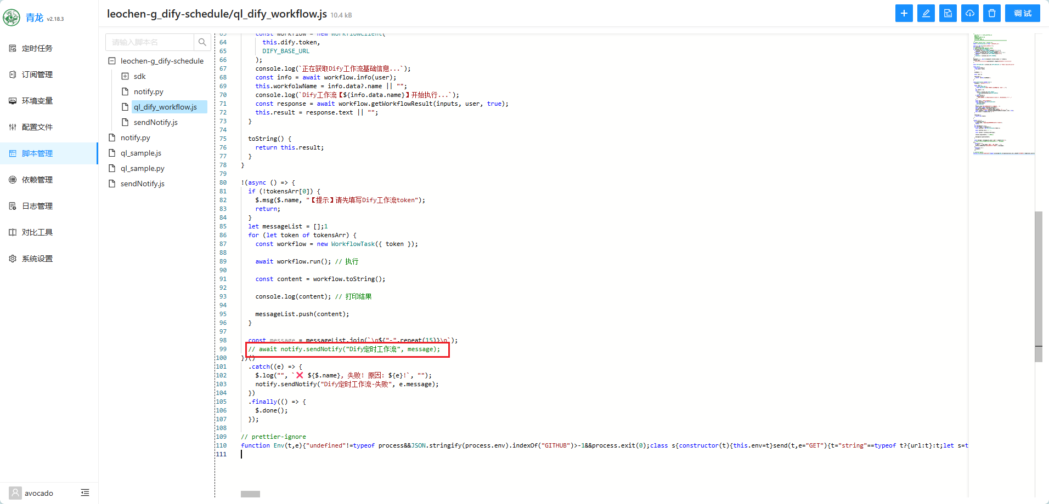Viewport: 1049px width, 504px height.
Task: Click the trash can delete icon
Action: click(991, 13)
